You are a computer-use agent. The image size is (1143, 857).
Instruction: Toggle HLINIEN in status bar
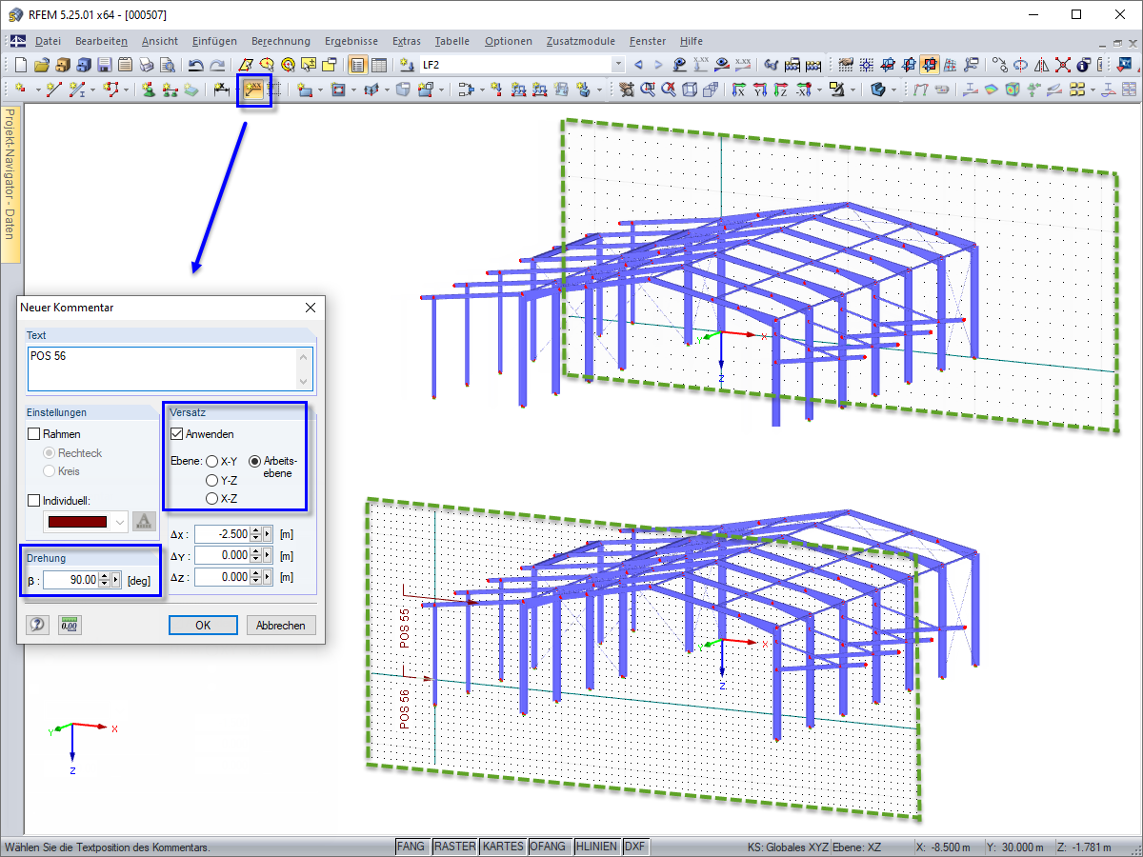tap(596, 847)
